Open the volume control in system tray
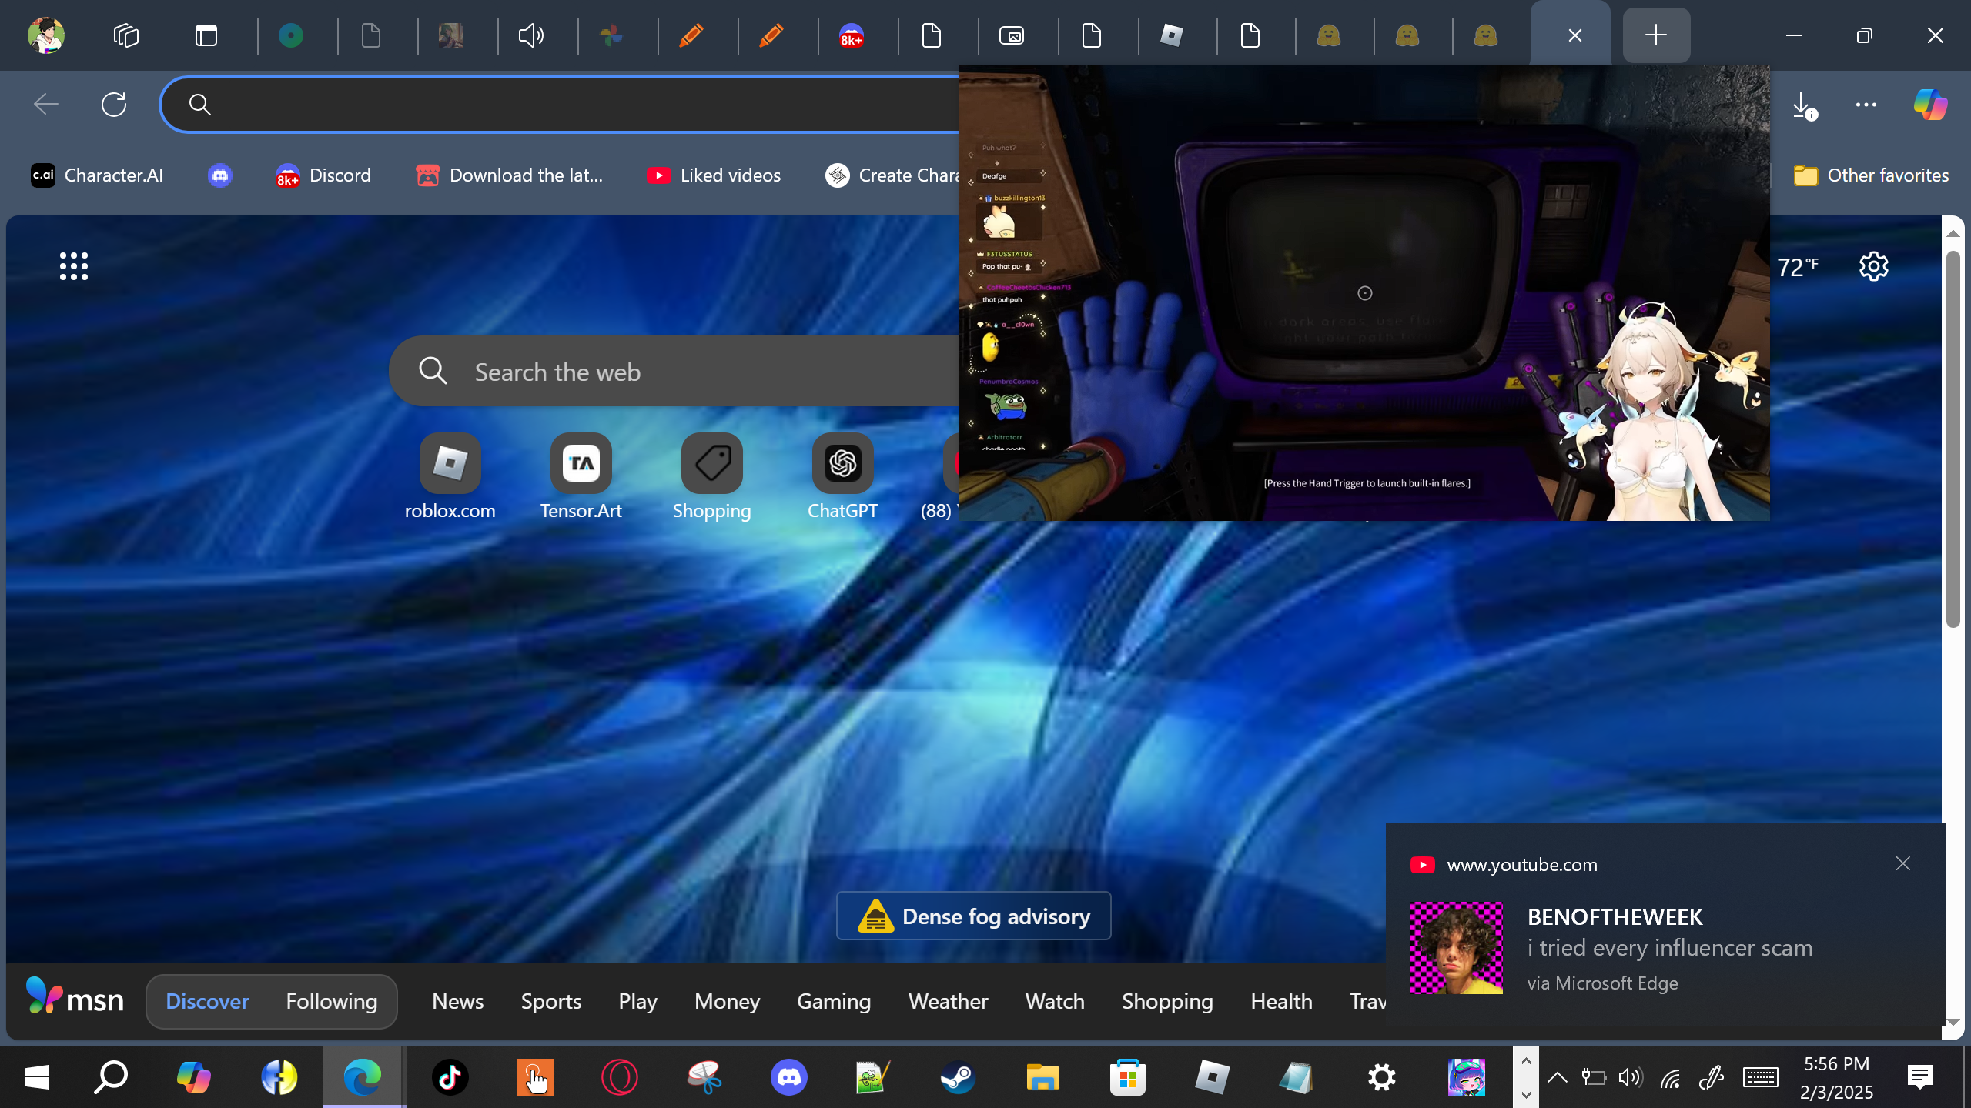Image resolution: width=1971 pixels, height=1108 pixels. pos(1631,1077)
